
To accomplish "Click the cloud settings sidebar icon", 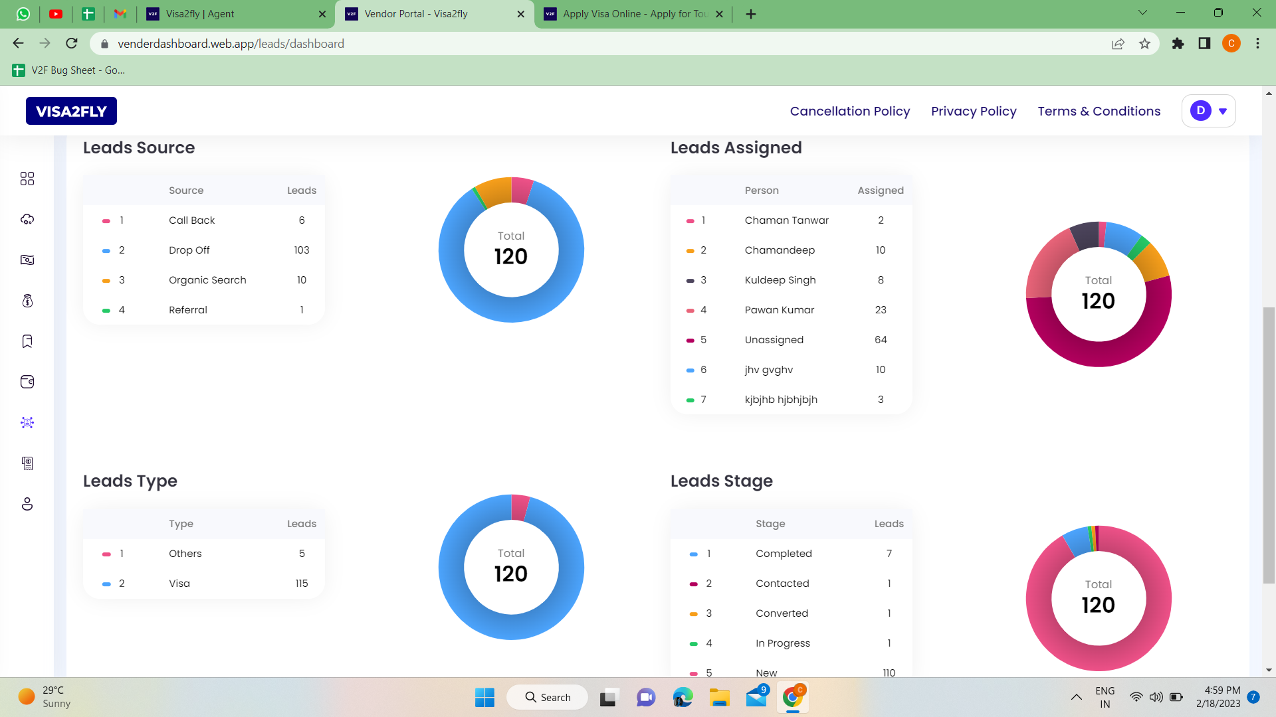I will click(x=27, y=220).
